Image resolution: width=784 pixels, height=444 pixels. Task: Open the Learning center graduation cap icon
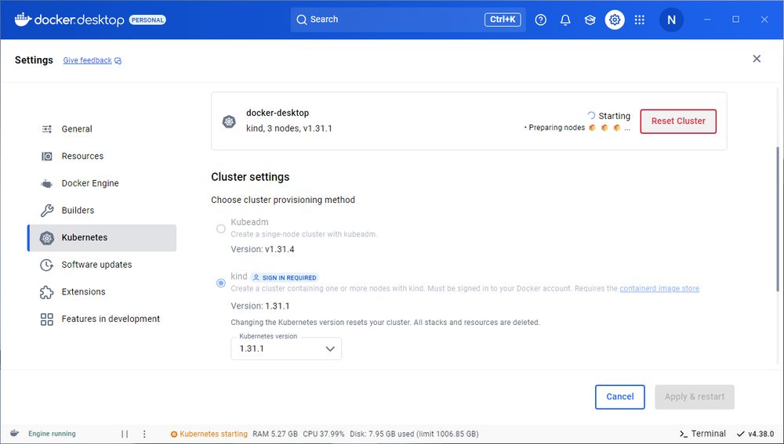(590, 20)
